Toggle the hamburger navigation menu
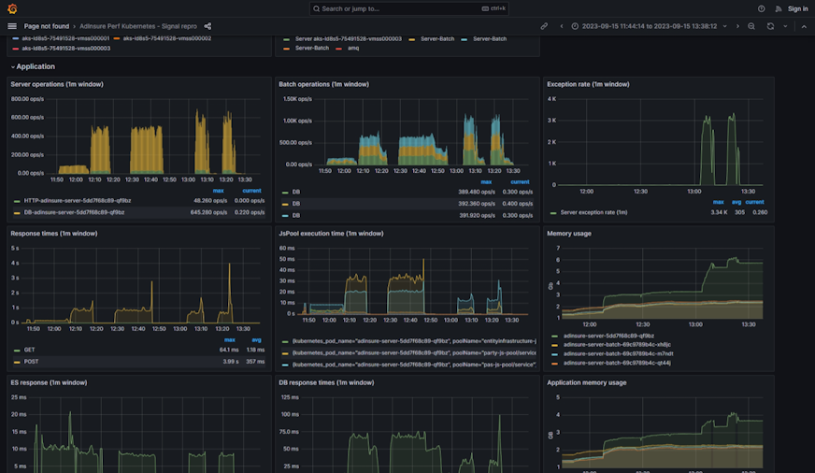The width and height of the screenshot is (815, 473). 12,26
